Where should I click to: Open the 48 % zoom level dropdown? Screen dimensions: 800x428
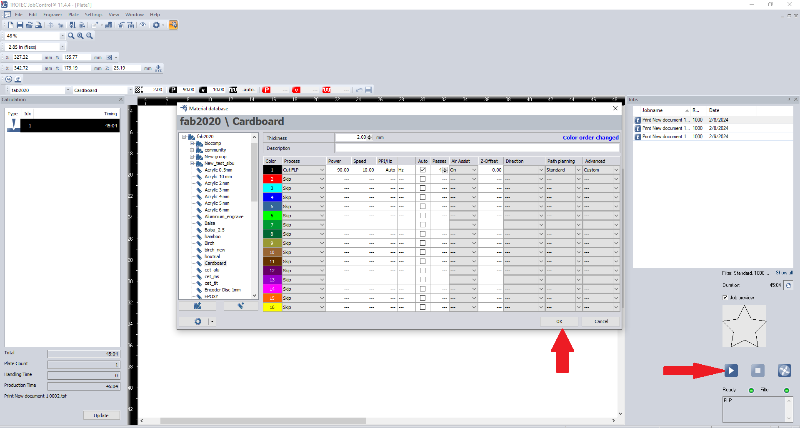(62, 36)
